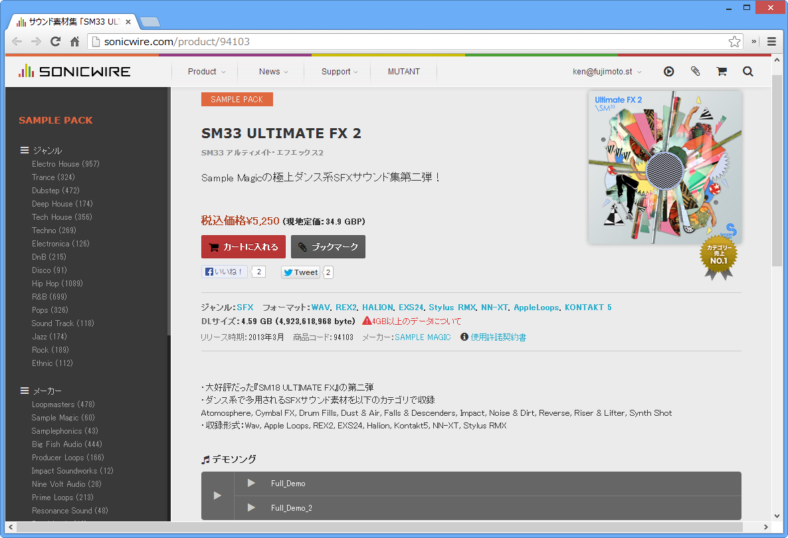788x538 pixels.
Task: Open the ken@fujimoto.st account dropdown
Action: coord(607,71)
